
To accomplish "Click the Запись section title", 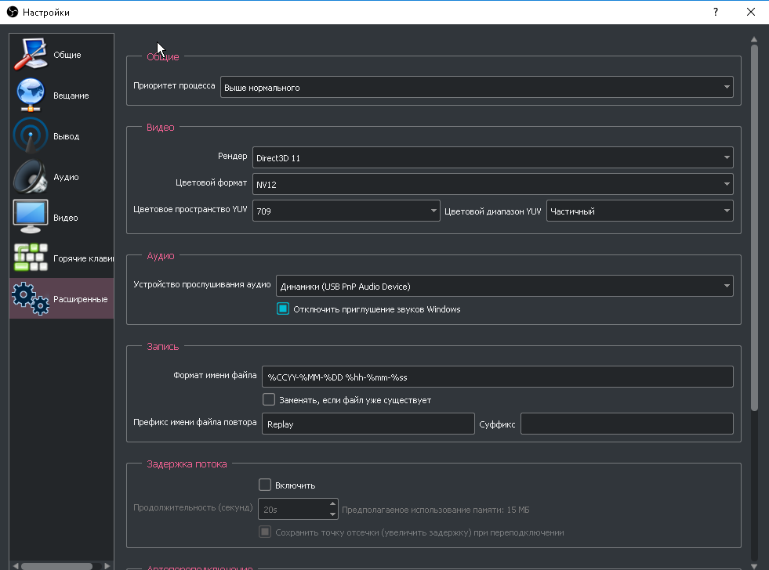I will [163, 346].
